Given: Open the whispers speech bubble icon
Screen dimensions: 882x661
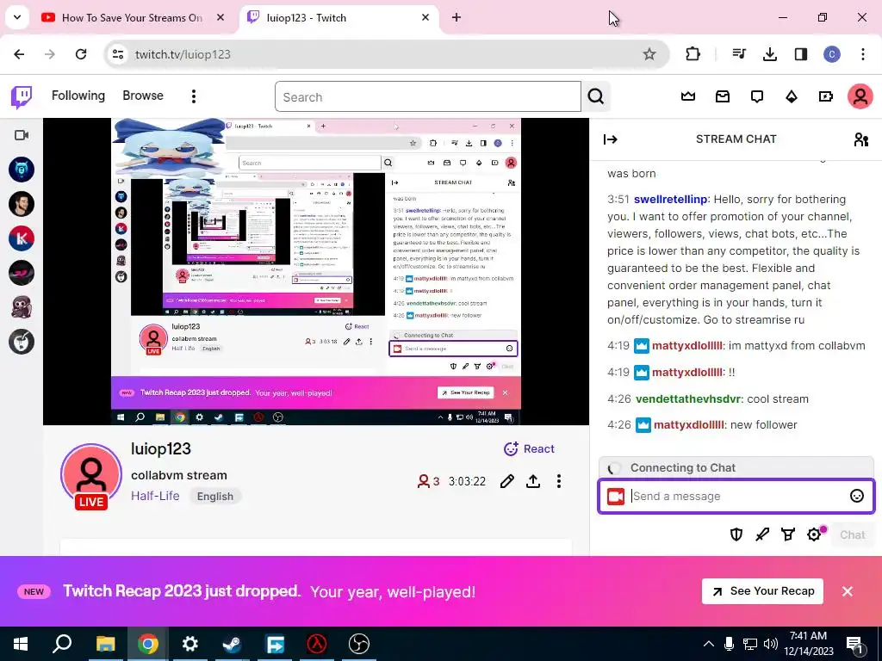Looking at the screenshot, I should click(757, 96).
